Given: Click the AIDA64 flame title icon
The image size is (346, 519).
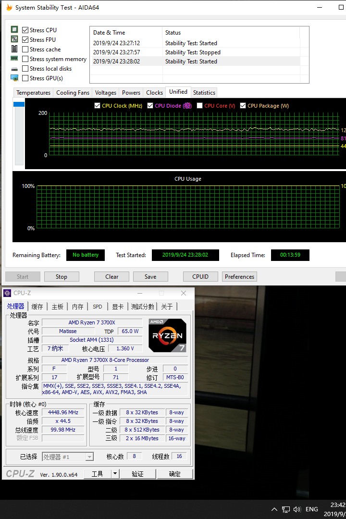Looking at the screenshot, I should tap(9, 7).
